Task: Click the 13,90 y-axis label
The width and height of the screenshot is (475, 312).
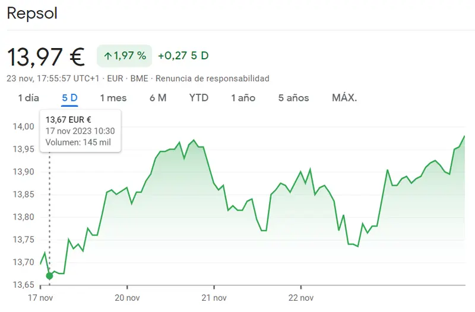Action: (x=23, y=172)
